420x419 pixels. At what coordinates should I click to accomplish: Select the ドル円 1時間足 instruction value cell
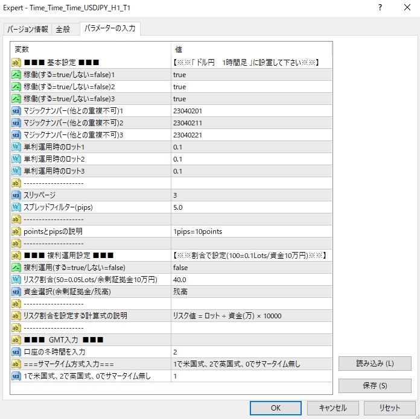click(251, 63)
